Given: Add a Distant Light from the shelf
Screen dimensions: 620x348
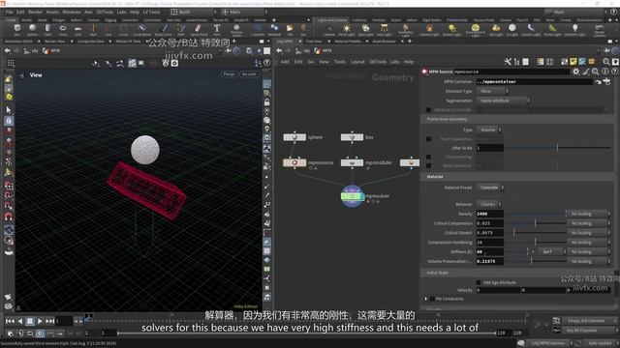Looking at the screenshot, I should click(x=452, y=30).
